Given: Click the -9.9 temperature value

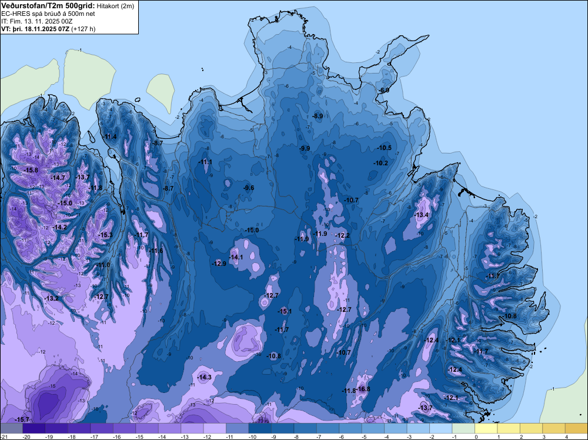Looking at the screenshot, I should [305, 149].
